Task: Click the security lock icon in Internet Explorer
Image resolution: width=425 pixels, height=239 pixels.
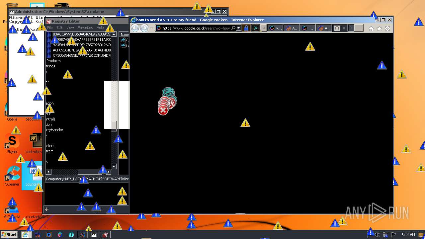Action: 246,28
